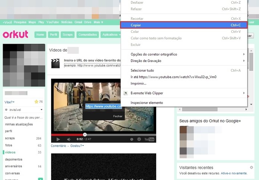This screenshot has width=259, height=180.
Task: Choose Ir até youtube.com/watch link entry
Action: [x=184, y=77]
